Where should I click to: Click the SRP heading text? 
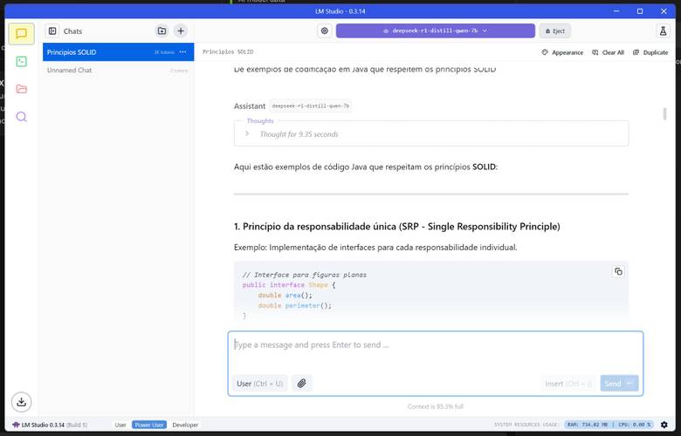[x=396, y=227]
